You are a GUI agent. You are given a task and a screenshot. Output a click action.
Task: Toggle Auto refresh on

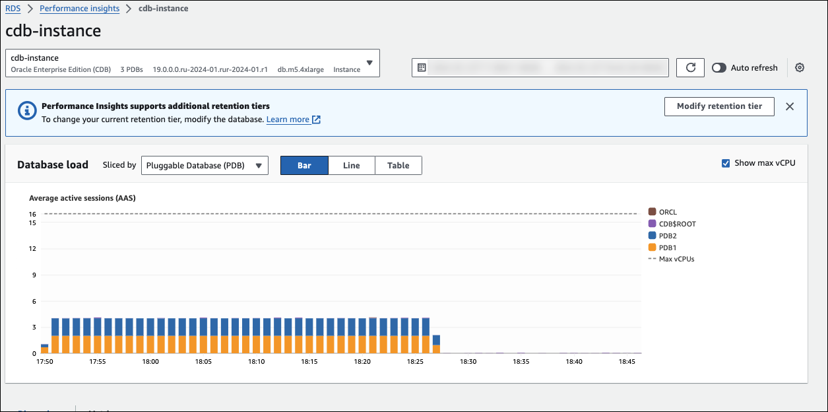pos(718,67)
